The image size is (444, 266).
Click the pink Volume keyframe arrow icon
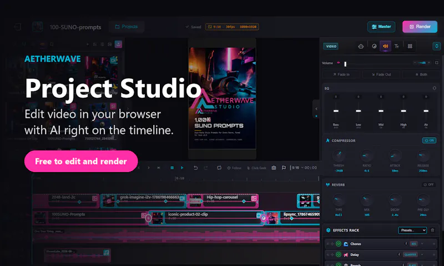tap(338, 63)
